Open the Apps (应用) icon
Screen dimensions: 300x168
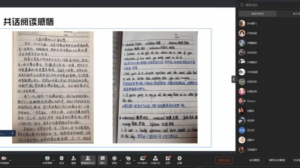click(x=168, y=159)
